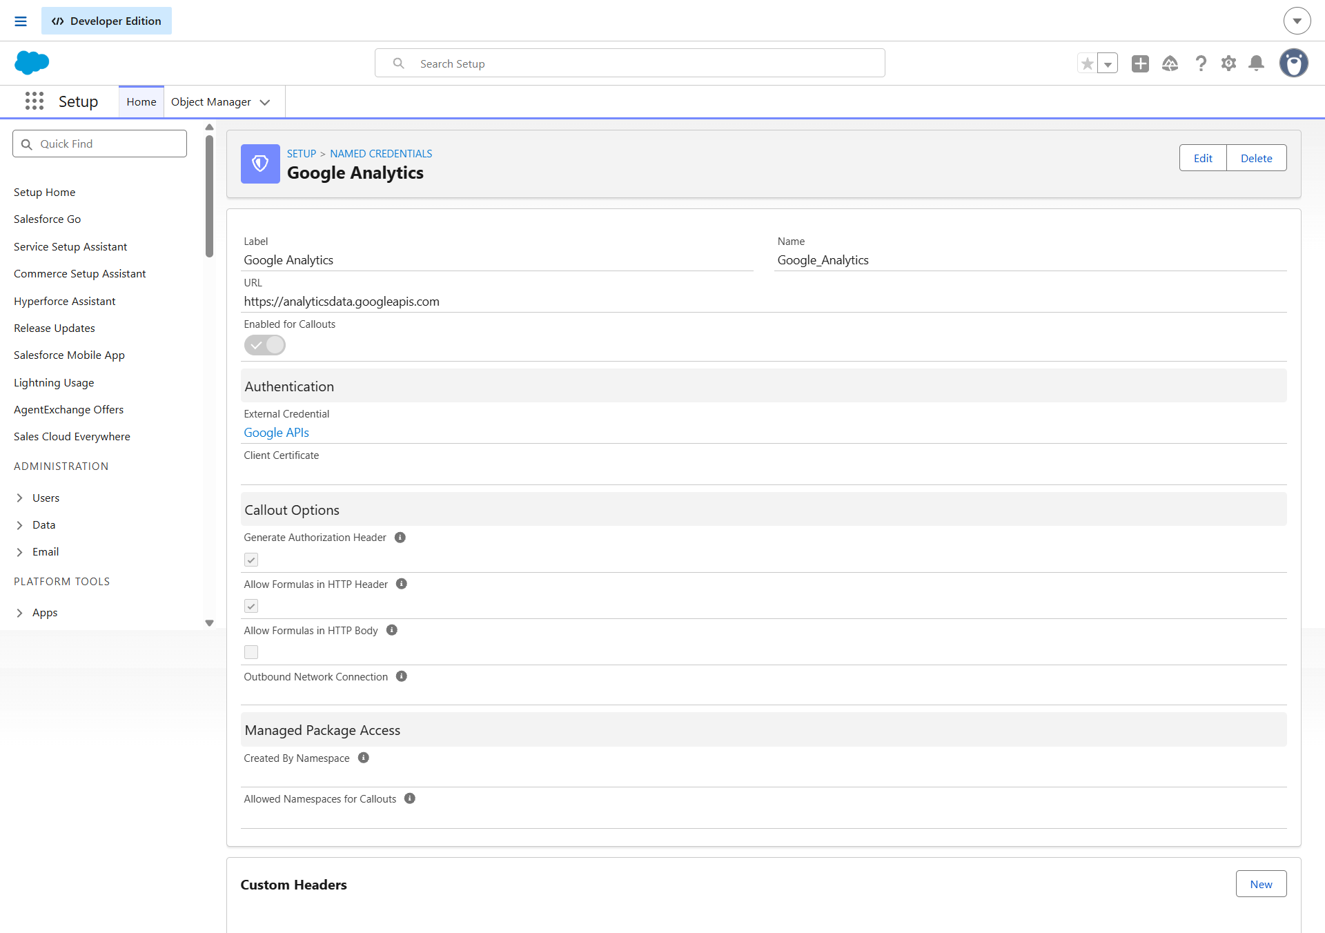Toggle the Generate Authorization Header checkbox
The image size is (1325, 933).
tap(251, 560)
